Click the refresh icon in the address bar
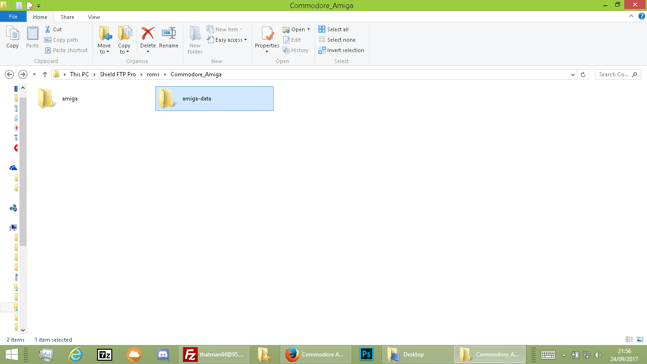647x364 pixels. [583, 74]
